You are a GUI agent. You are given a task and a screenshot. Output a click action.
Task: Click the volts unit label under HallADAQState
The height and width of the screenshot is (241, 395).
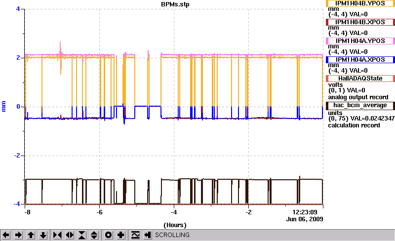[336, 85]
